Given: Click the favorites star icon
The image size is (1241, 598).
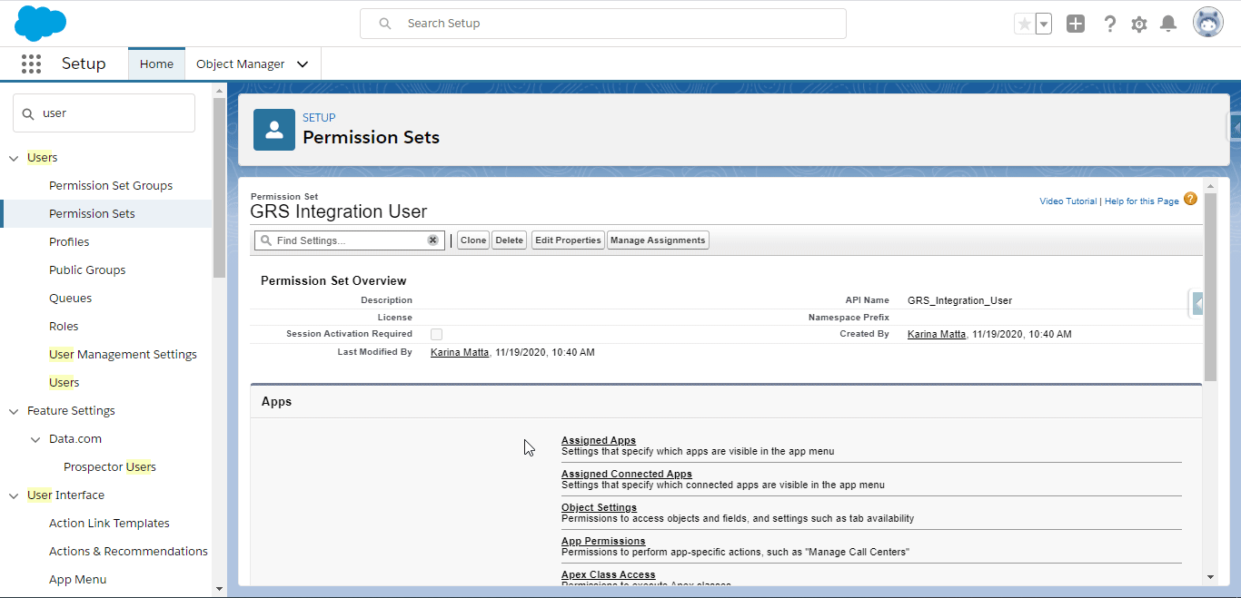Looking at the screenshot, I should [1024, 24].
